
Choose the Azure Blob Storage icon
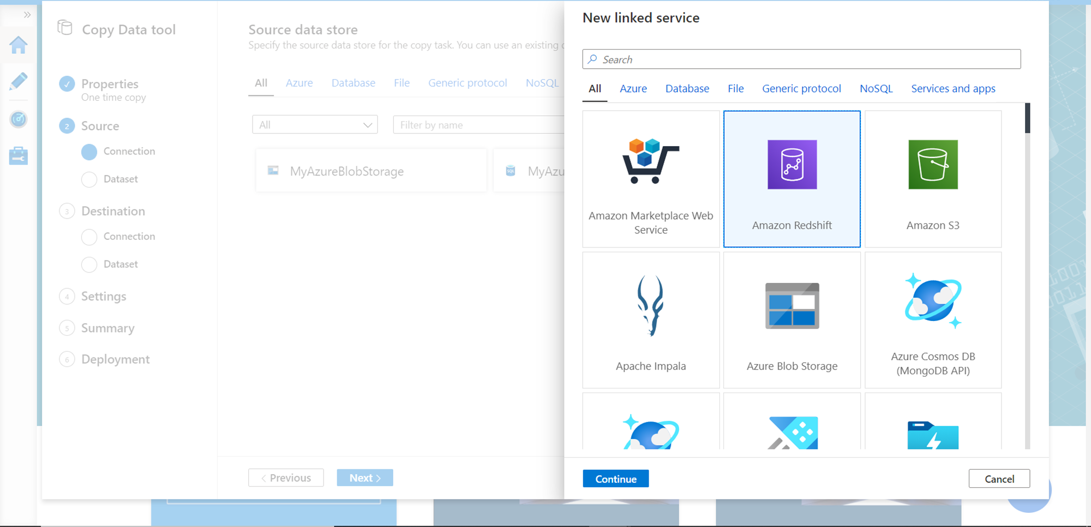792,306
